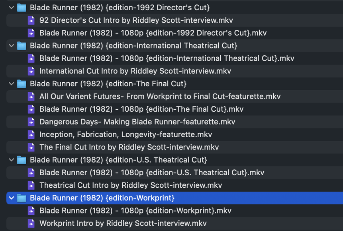This screenshot has height=231, width=343.
Task: Click the Dangerous Days featurette file icon
Action: (x=31, y=122)
